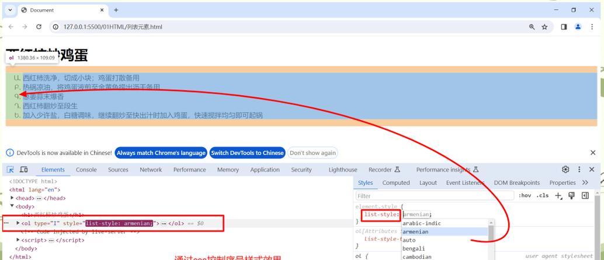Open the tab search dropdown arrow
604x260 pixels.
10,10
